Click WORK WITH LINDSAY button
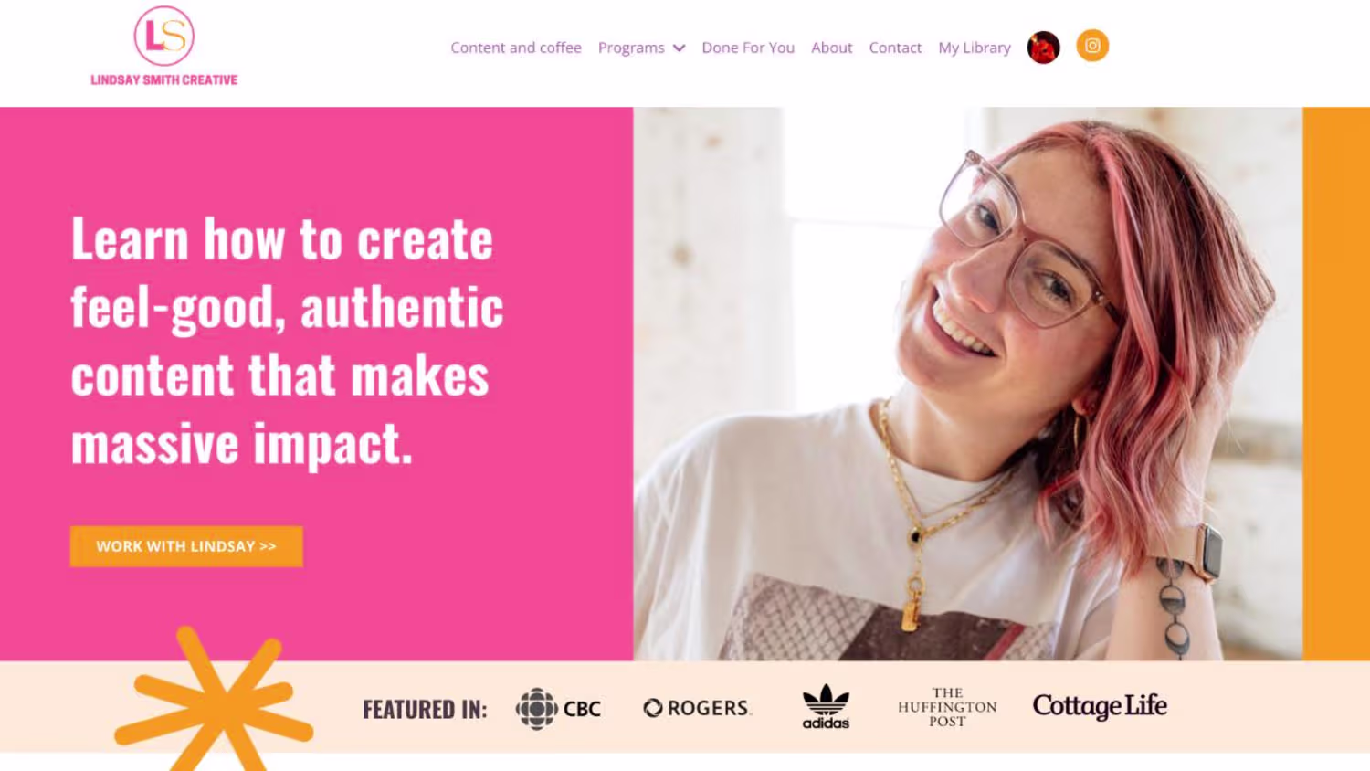Image resolution: width=1370 pixels, height=771 pixels. pos(186,546)
